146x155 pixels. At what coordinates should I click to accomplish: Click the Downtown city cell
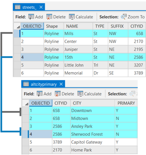click(x=93, y=111)
